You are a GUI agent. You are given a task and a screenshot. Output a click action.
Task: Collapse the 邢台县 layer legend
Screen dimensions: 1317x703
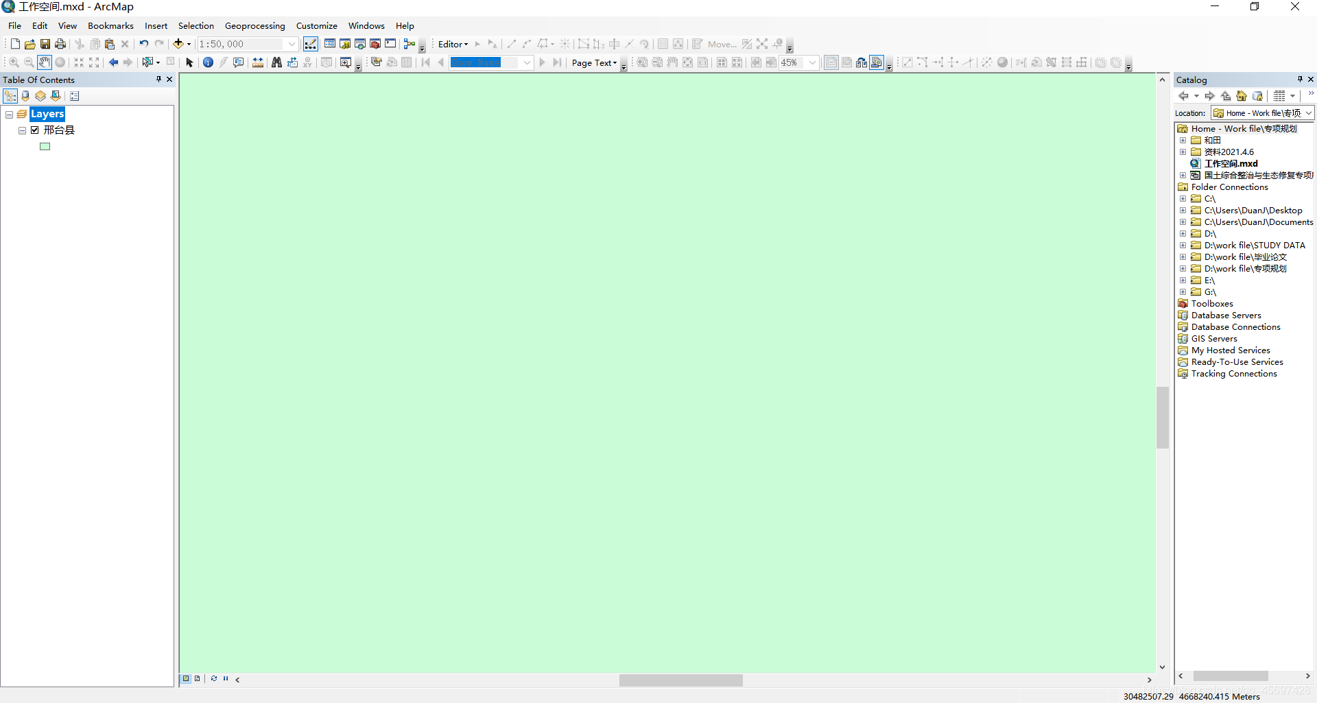(22, 130)
